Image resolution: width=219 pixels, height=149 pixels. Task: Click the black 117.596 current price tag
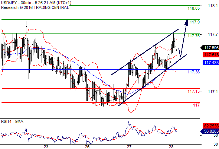coord(210,48)
